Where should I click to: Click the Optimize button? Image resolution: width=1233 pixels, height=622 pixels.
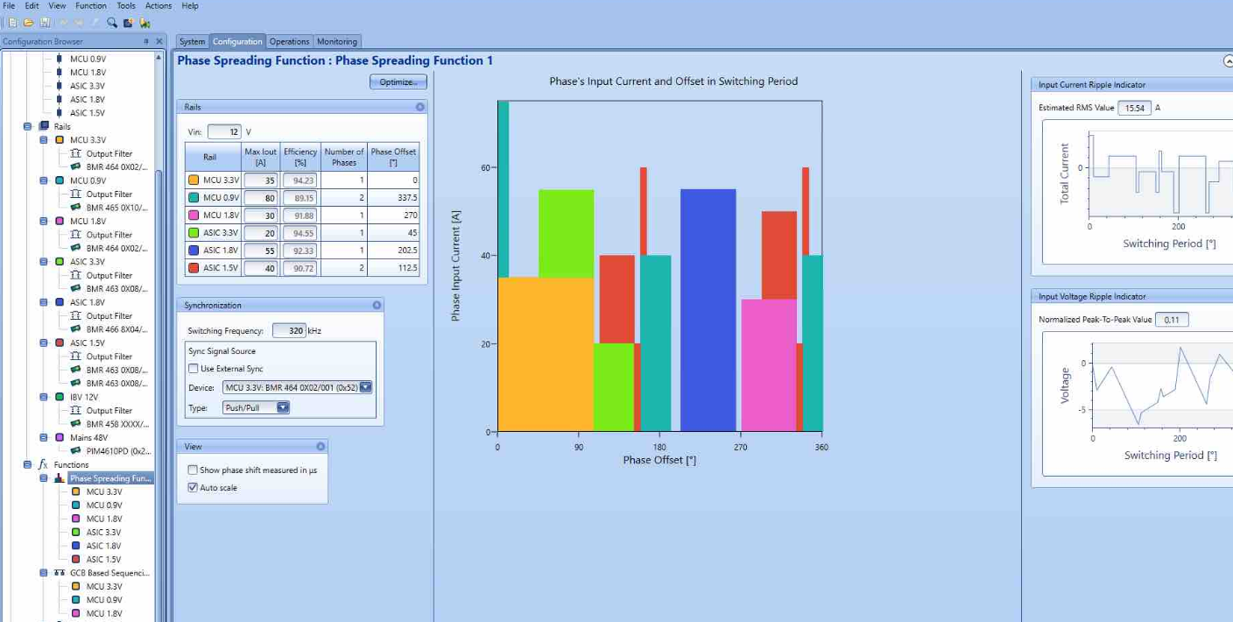point(398,82)
